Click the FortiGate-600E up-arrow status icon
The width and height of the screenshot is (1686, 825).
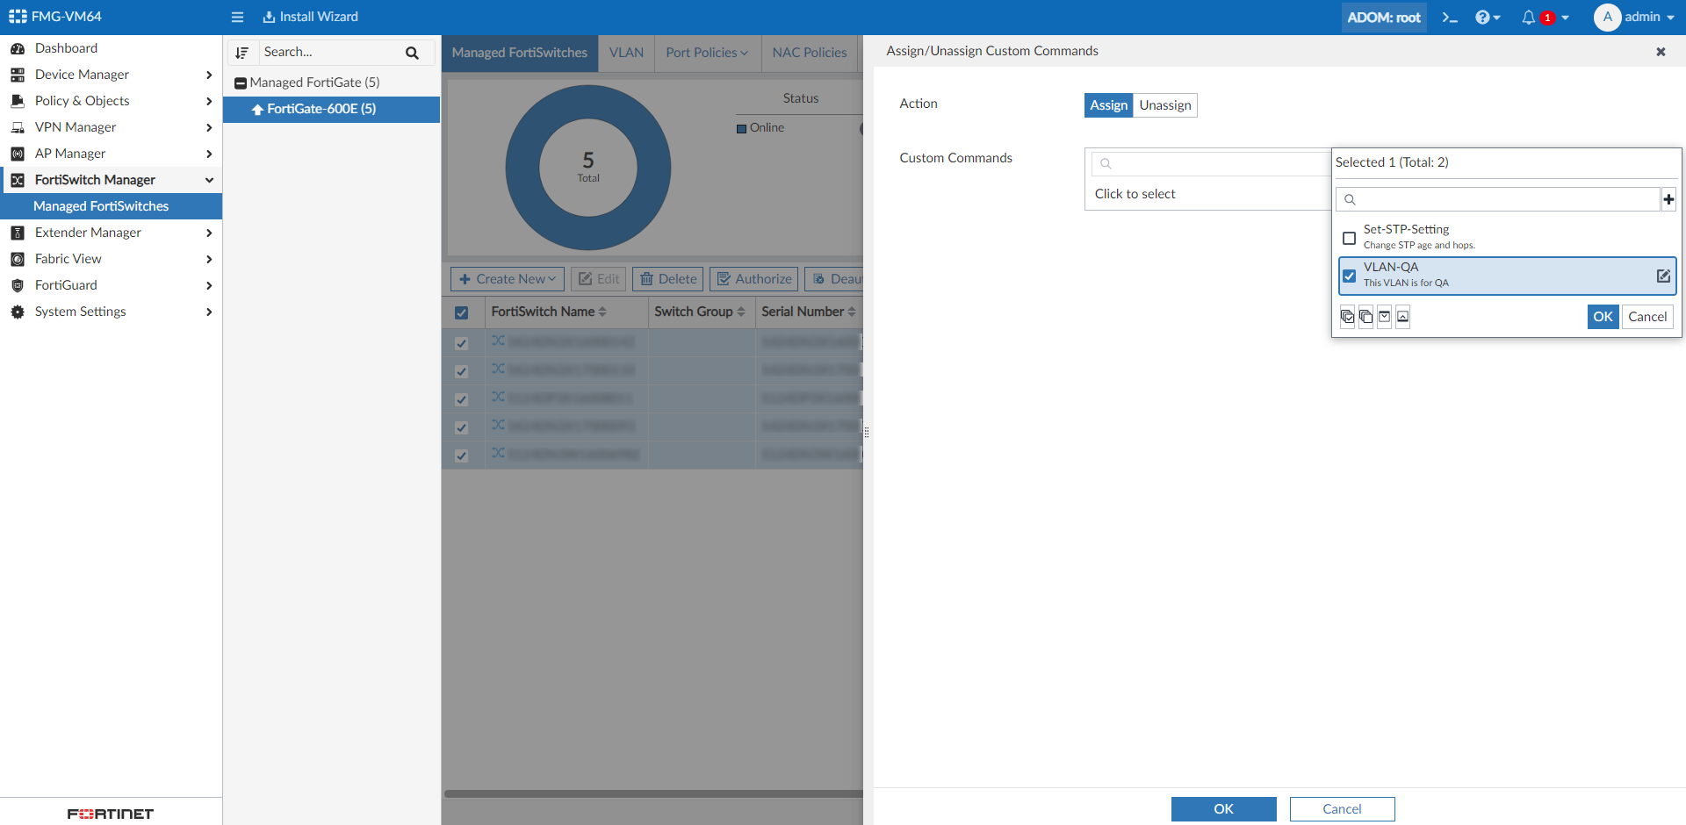(x=257, y=110)
